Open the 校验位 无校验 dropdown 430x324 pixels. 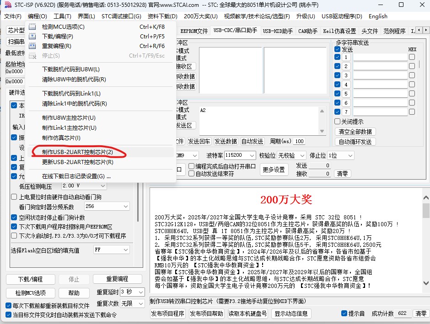(291, 155)
